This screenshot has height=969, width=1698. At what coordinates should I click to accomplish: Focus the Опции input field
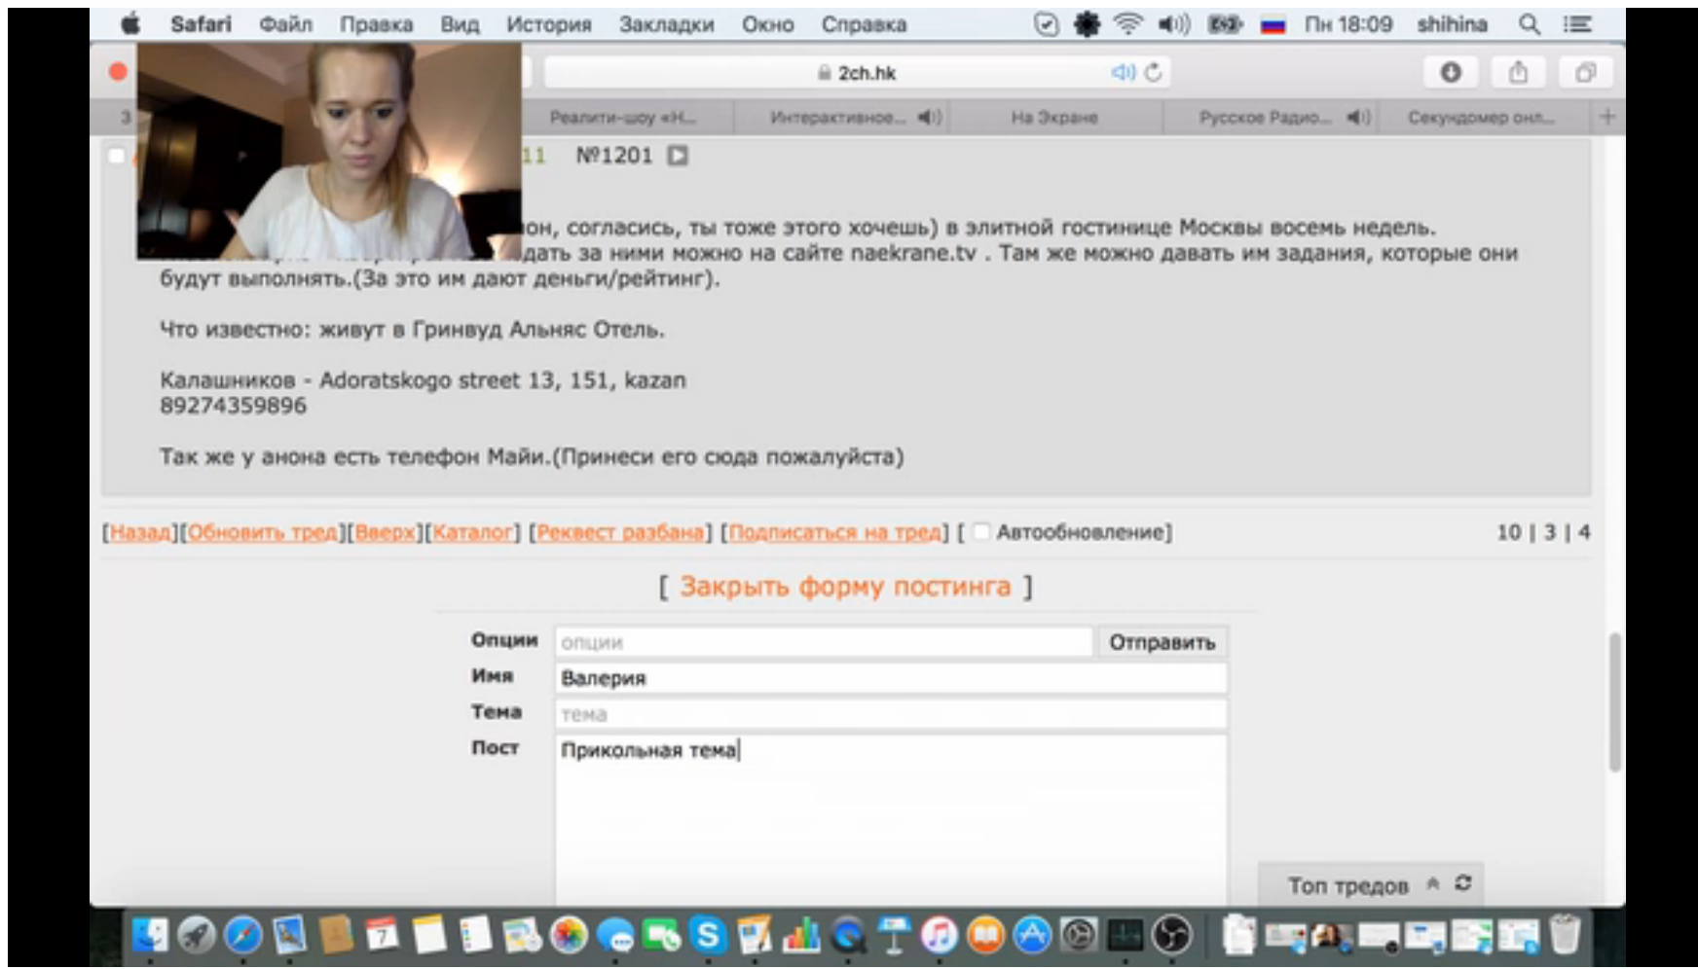pos(824,642)
